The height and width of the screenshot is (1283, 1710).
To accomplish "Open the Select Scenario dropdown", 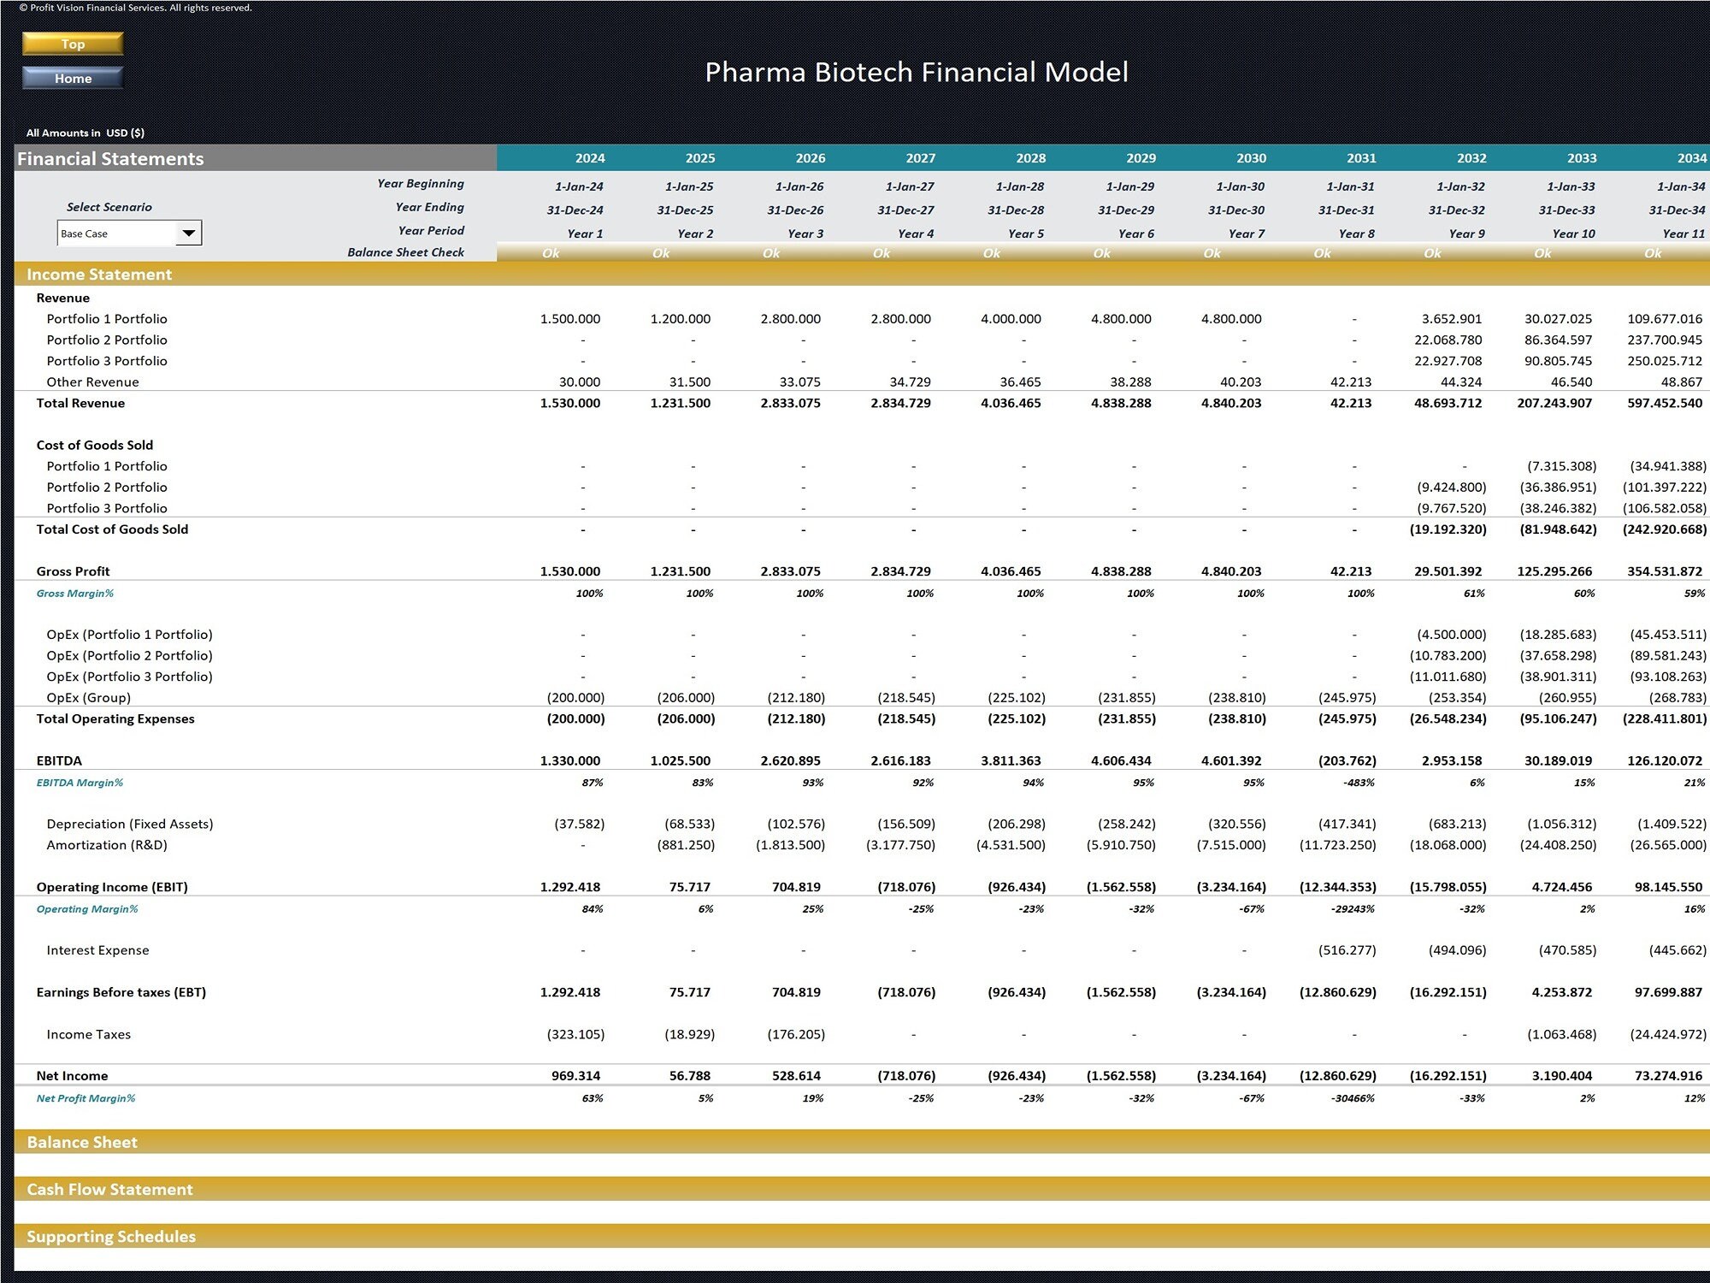I will point(128,232).
